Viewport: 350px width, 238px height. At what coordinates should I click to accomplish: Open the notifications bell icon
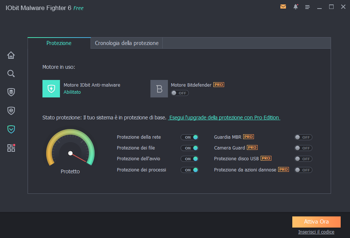tap(296, 7)
